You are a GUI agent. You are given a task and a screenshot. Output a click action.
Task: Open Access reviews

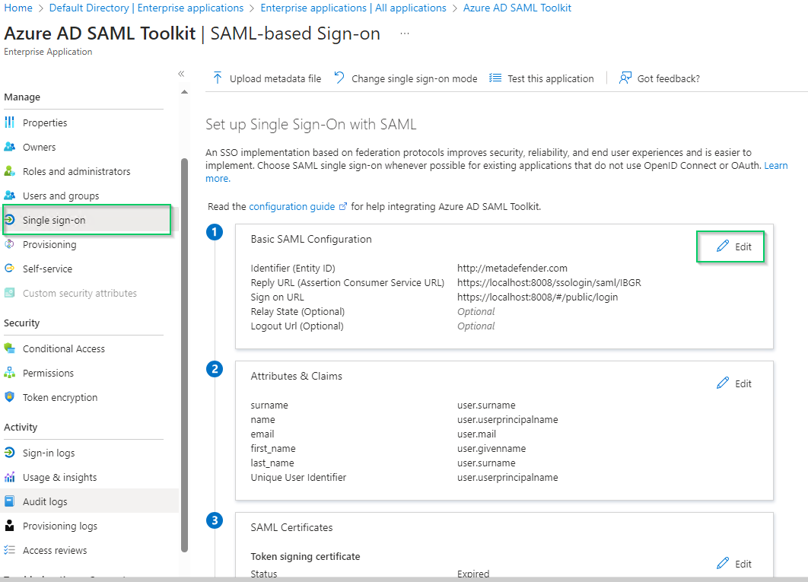pyautogui.click(x=55, y=550)
